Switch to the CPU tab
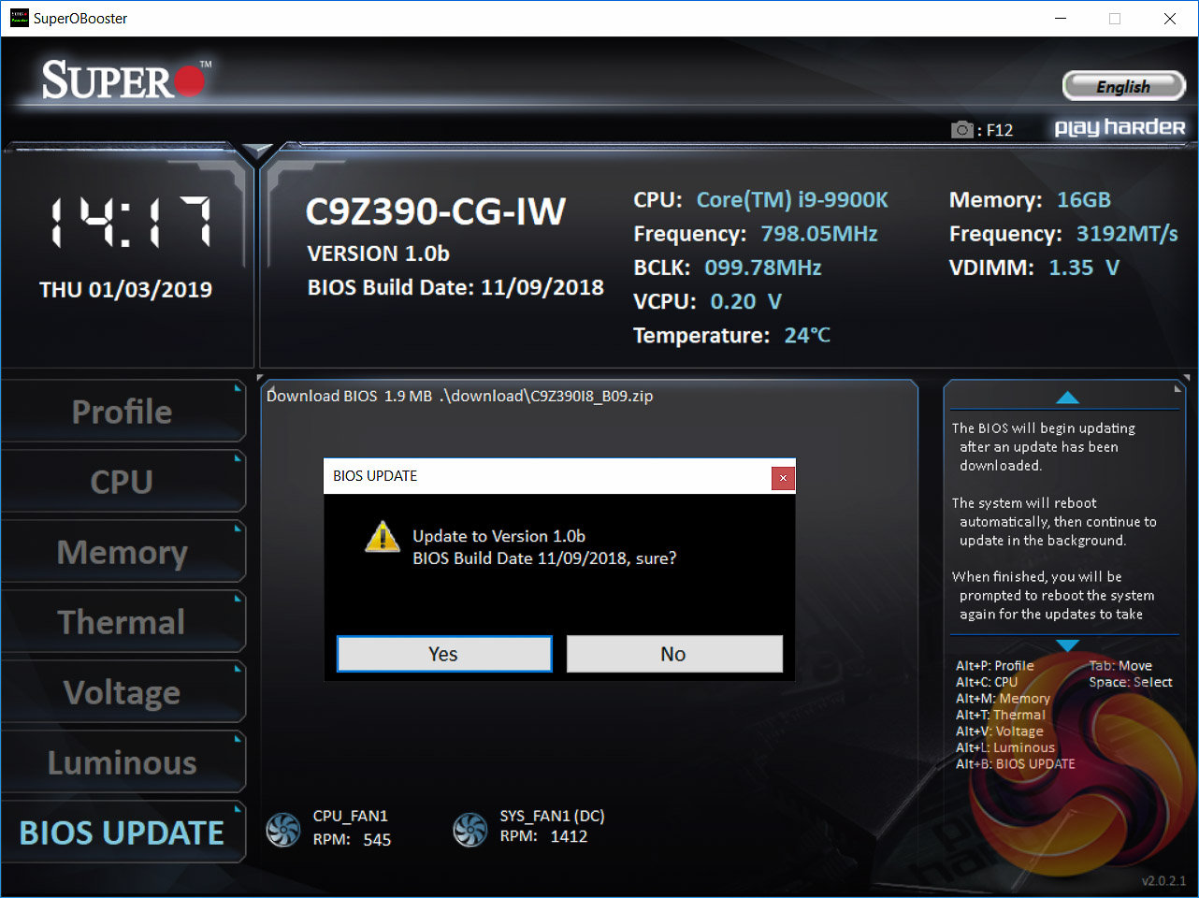The image size is (1199, 898). (x=123, y=482)
